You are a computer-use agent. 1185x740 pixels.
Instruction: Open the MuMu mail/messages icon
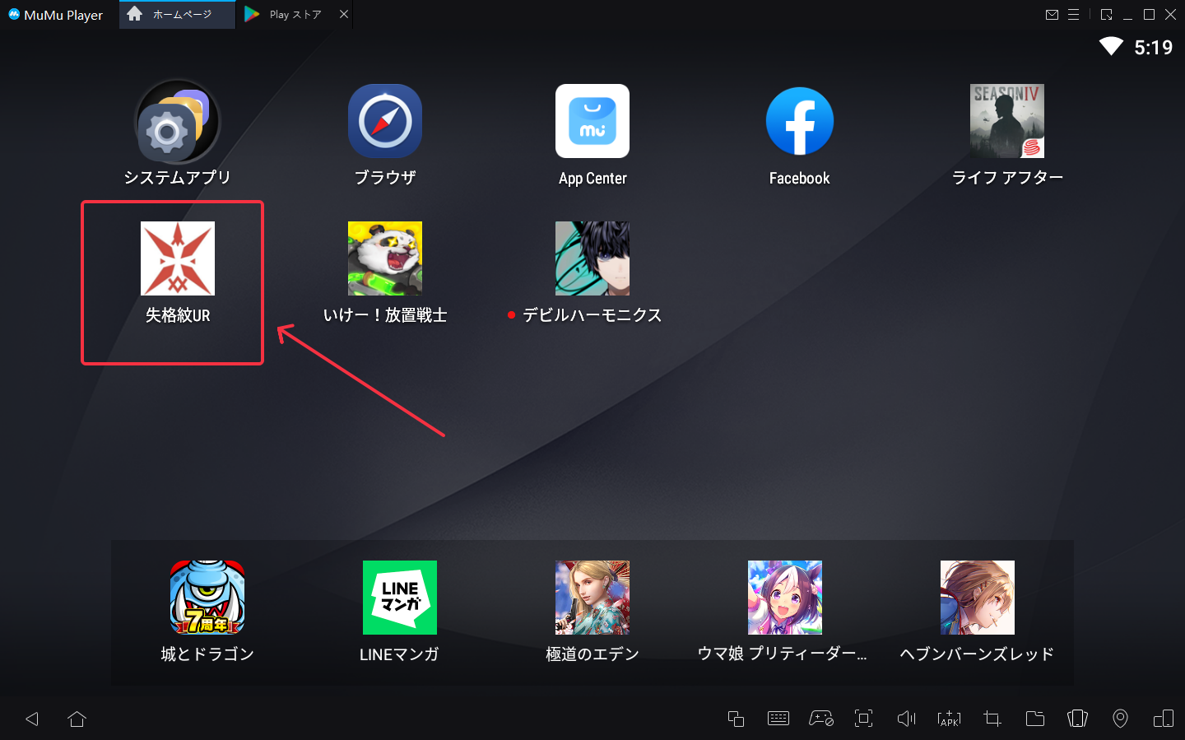(x=1052, y=15)
